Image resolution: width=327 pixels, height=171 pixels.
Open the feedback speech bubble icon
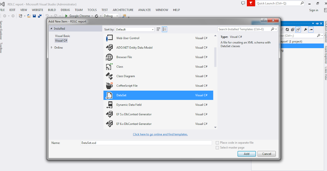(243, 3)
